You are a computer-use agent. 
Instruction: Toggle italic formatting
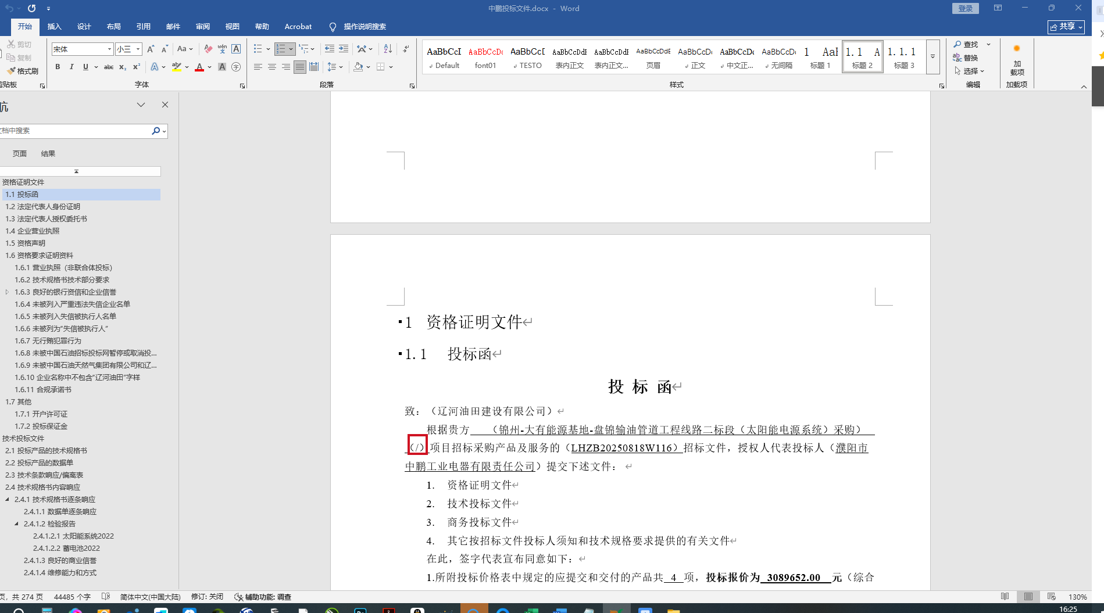click(x=72, y=67)
